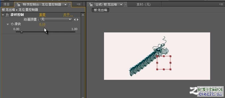Screen dimensions: 225x98
Task: Switch to the 素材: (无) tab
Action: click(x=144, y=4)
